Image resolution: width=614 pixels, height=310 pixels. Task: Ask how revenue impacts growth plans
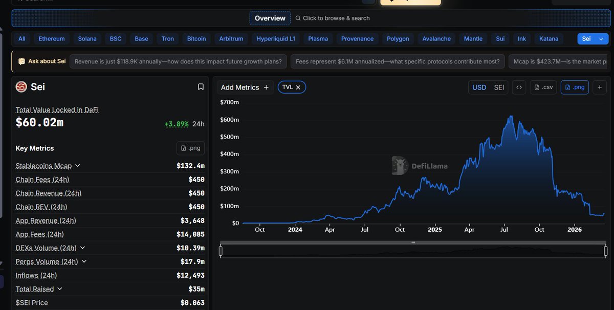click(178, 61)
